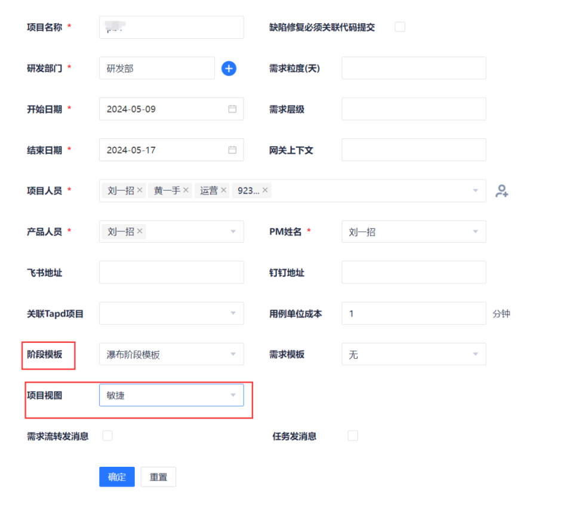The image size is (573, 505).
Task: Focus the 项目名称 input field
Action: [x=171, y=27]
